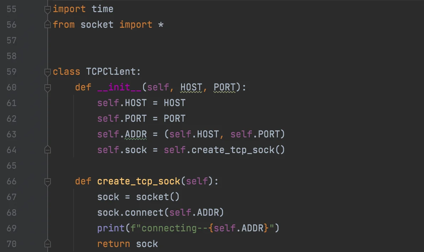Fold the create_tcp_sock method at line 66
The image size is (424, 252).
click(x=48, y=182)
